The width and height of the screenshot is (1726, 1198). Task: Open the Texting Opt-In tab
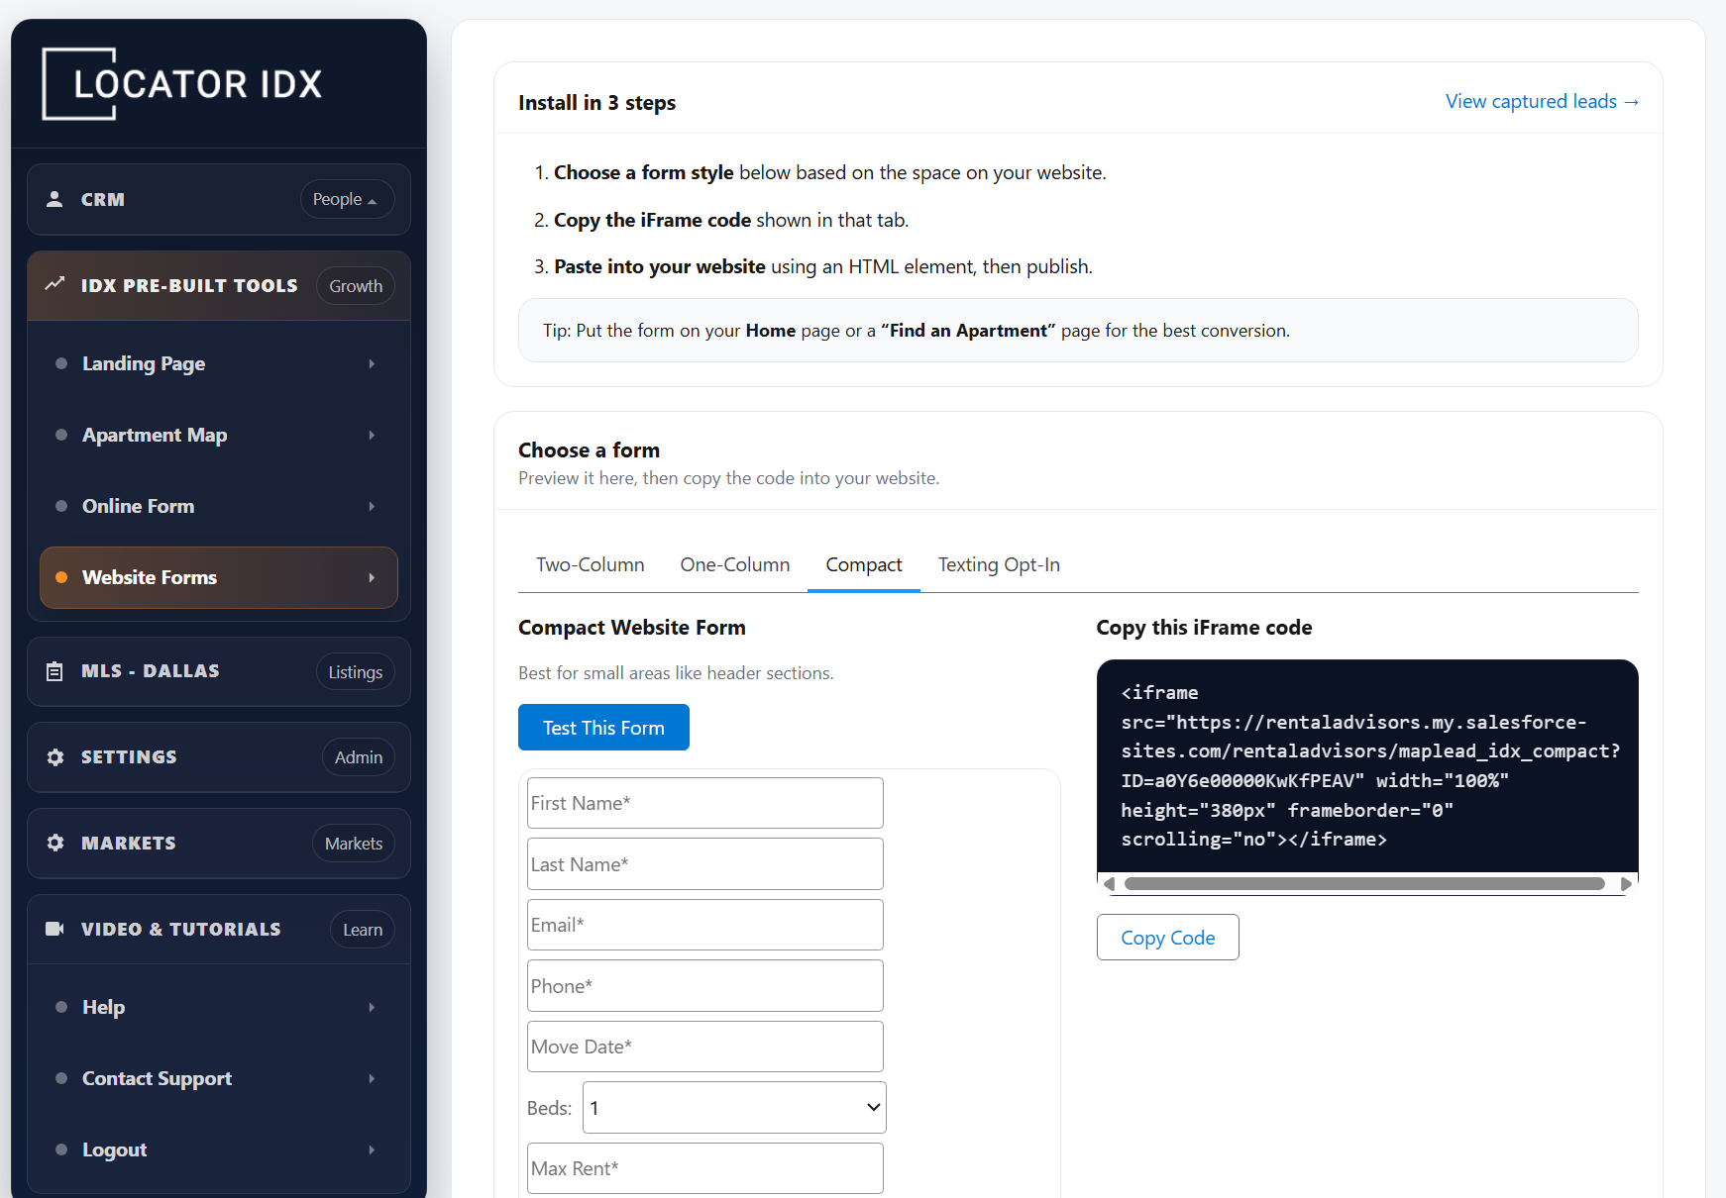[999, 564]
